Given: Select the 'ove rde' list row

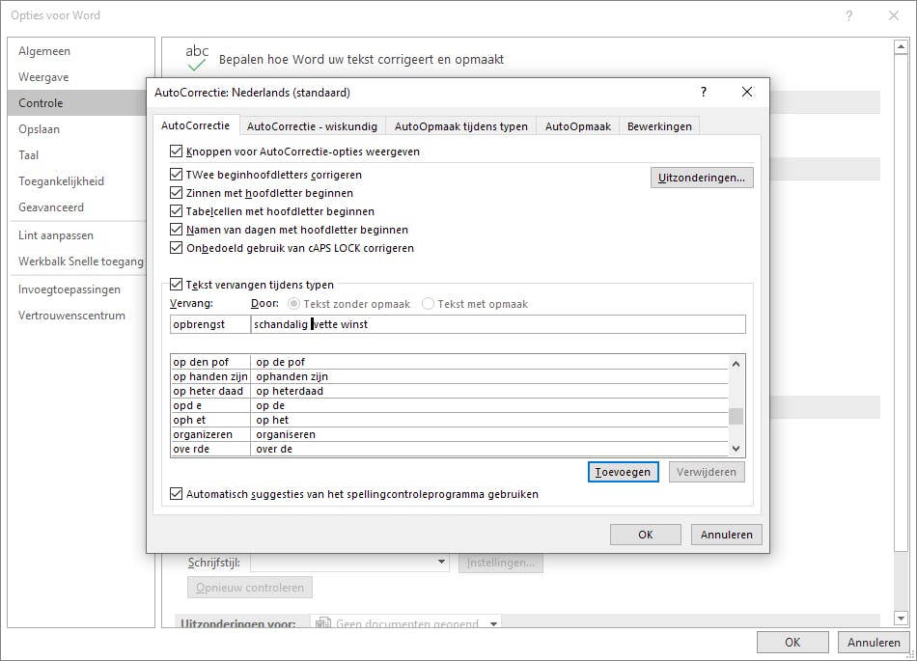Looking at the screenshot, I should click(x=449, y=449).
